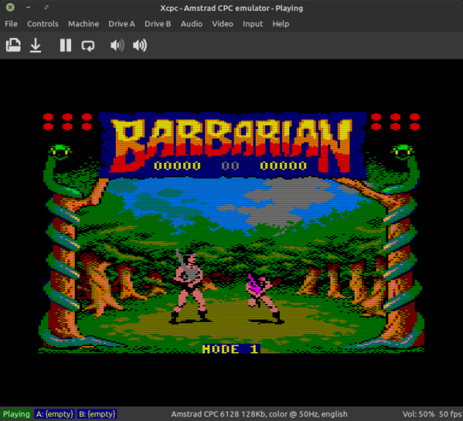Click the green Playing status indicator
The height and width of the screenshot is (421, 463).
point(16,414)
